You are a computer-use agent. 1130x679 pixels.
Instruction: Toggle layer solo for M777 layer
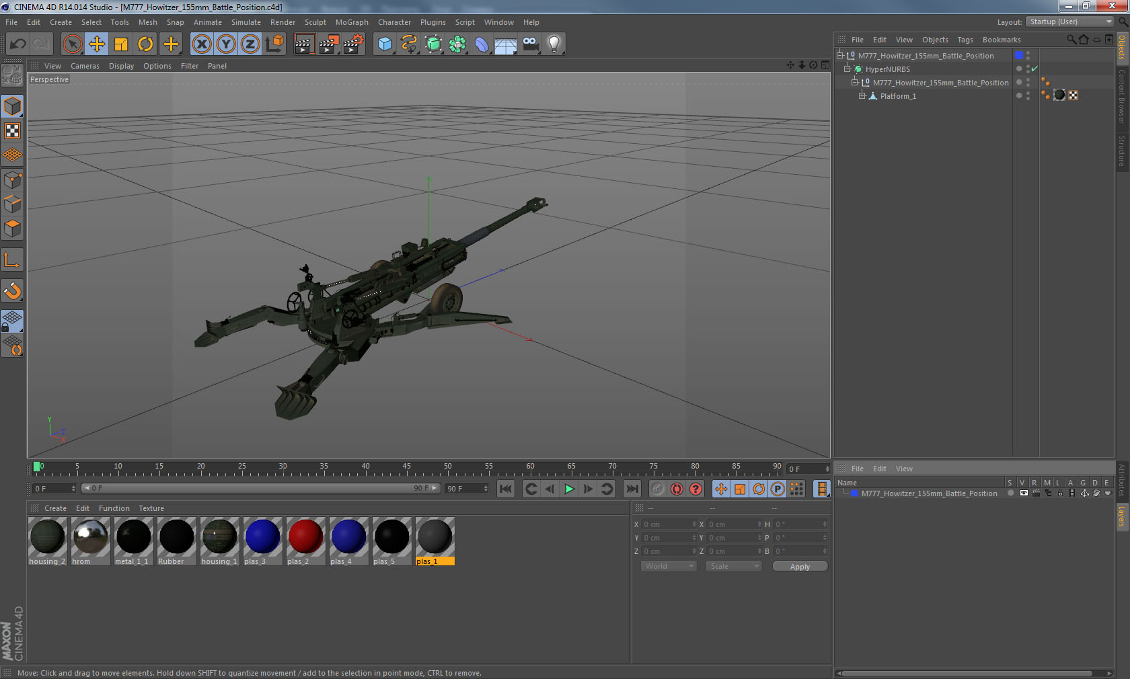click(1010, 493)
